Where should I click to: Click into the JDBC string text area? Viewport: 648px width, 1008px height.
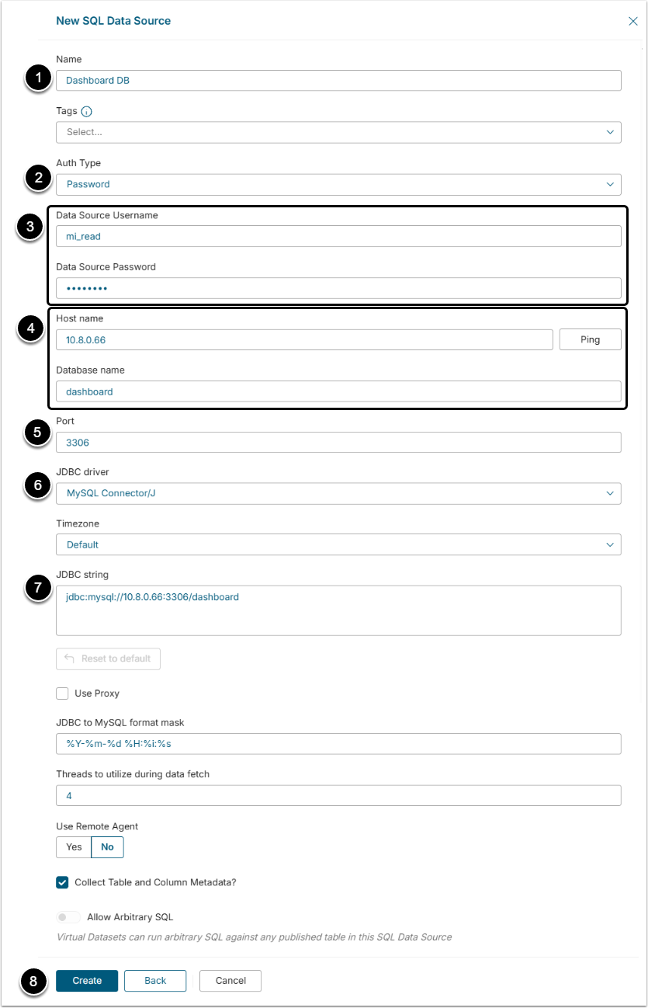point(338,610)
